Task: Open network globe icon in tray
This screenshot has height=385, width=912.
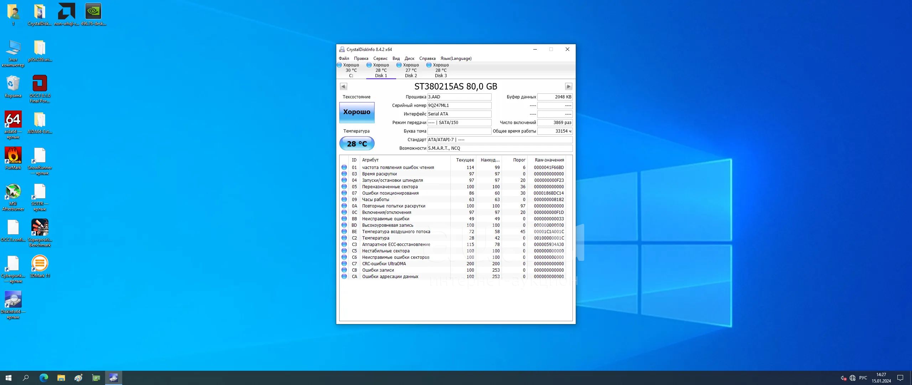Action: click(x=853, y=378)
